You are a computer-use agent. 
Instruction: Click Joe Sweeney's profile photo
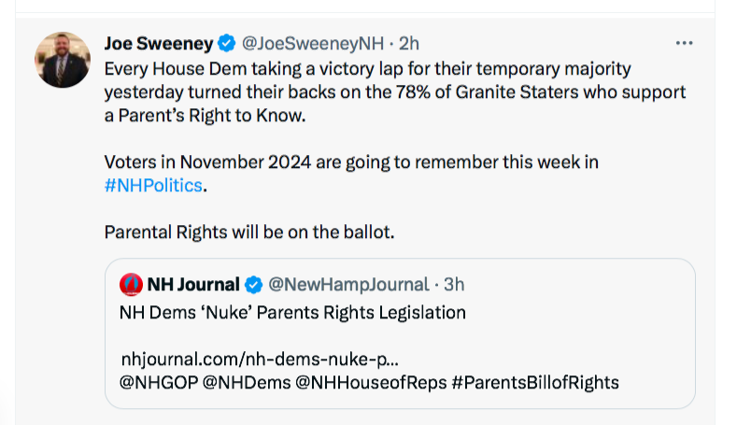click(x=63, y=60)
